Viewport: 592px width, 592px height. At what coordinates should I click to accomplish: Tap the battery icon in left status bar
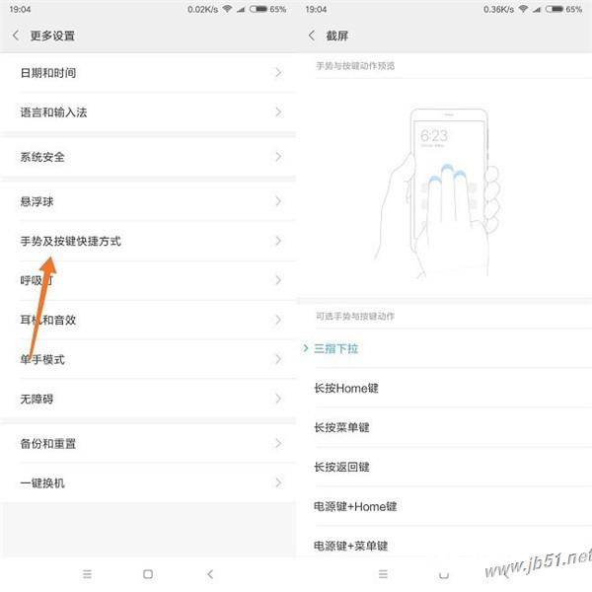[259, 9]
